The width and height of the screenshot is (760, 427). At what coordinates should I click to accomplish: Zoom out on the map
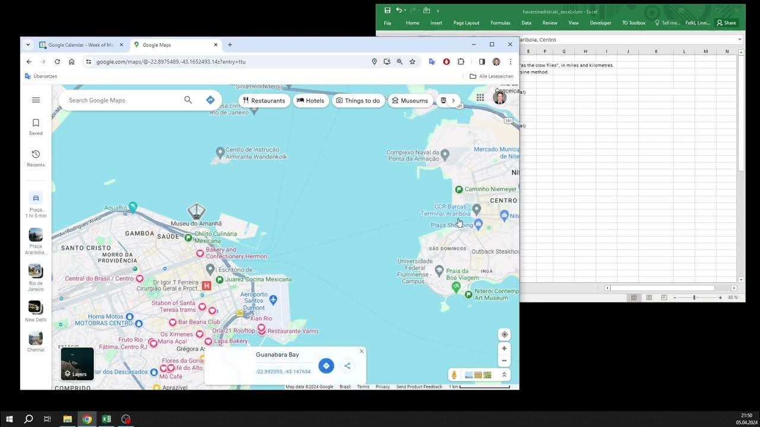[504, 361]
